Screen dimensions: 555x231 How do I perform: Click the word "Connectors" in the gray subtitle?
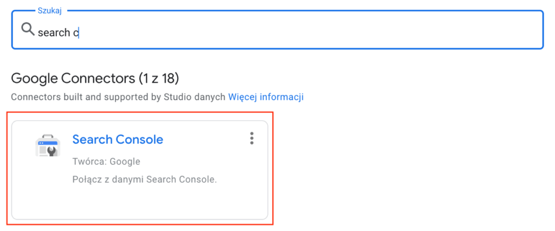pos(33,97)
